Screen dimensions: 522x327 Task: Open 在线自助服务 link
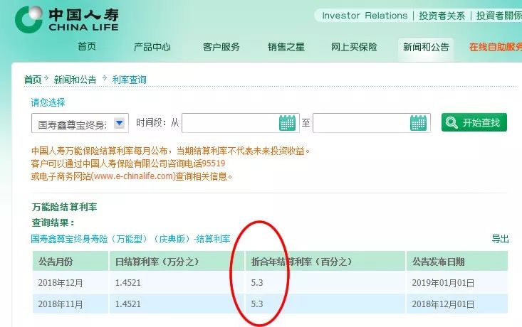tap(494, 47)
